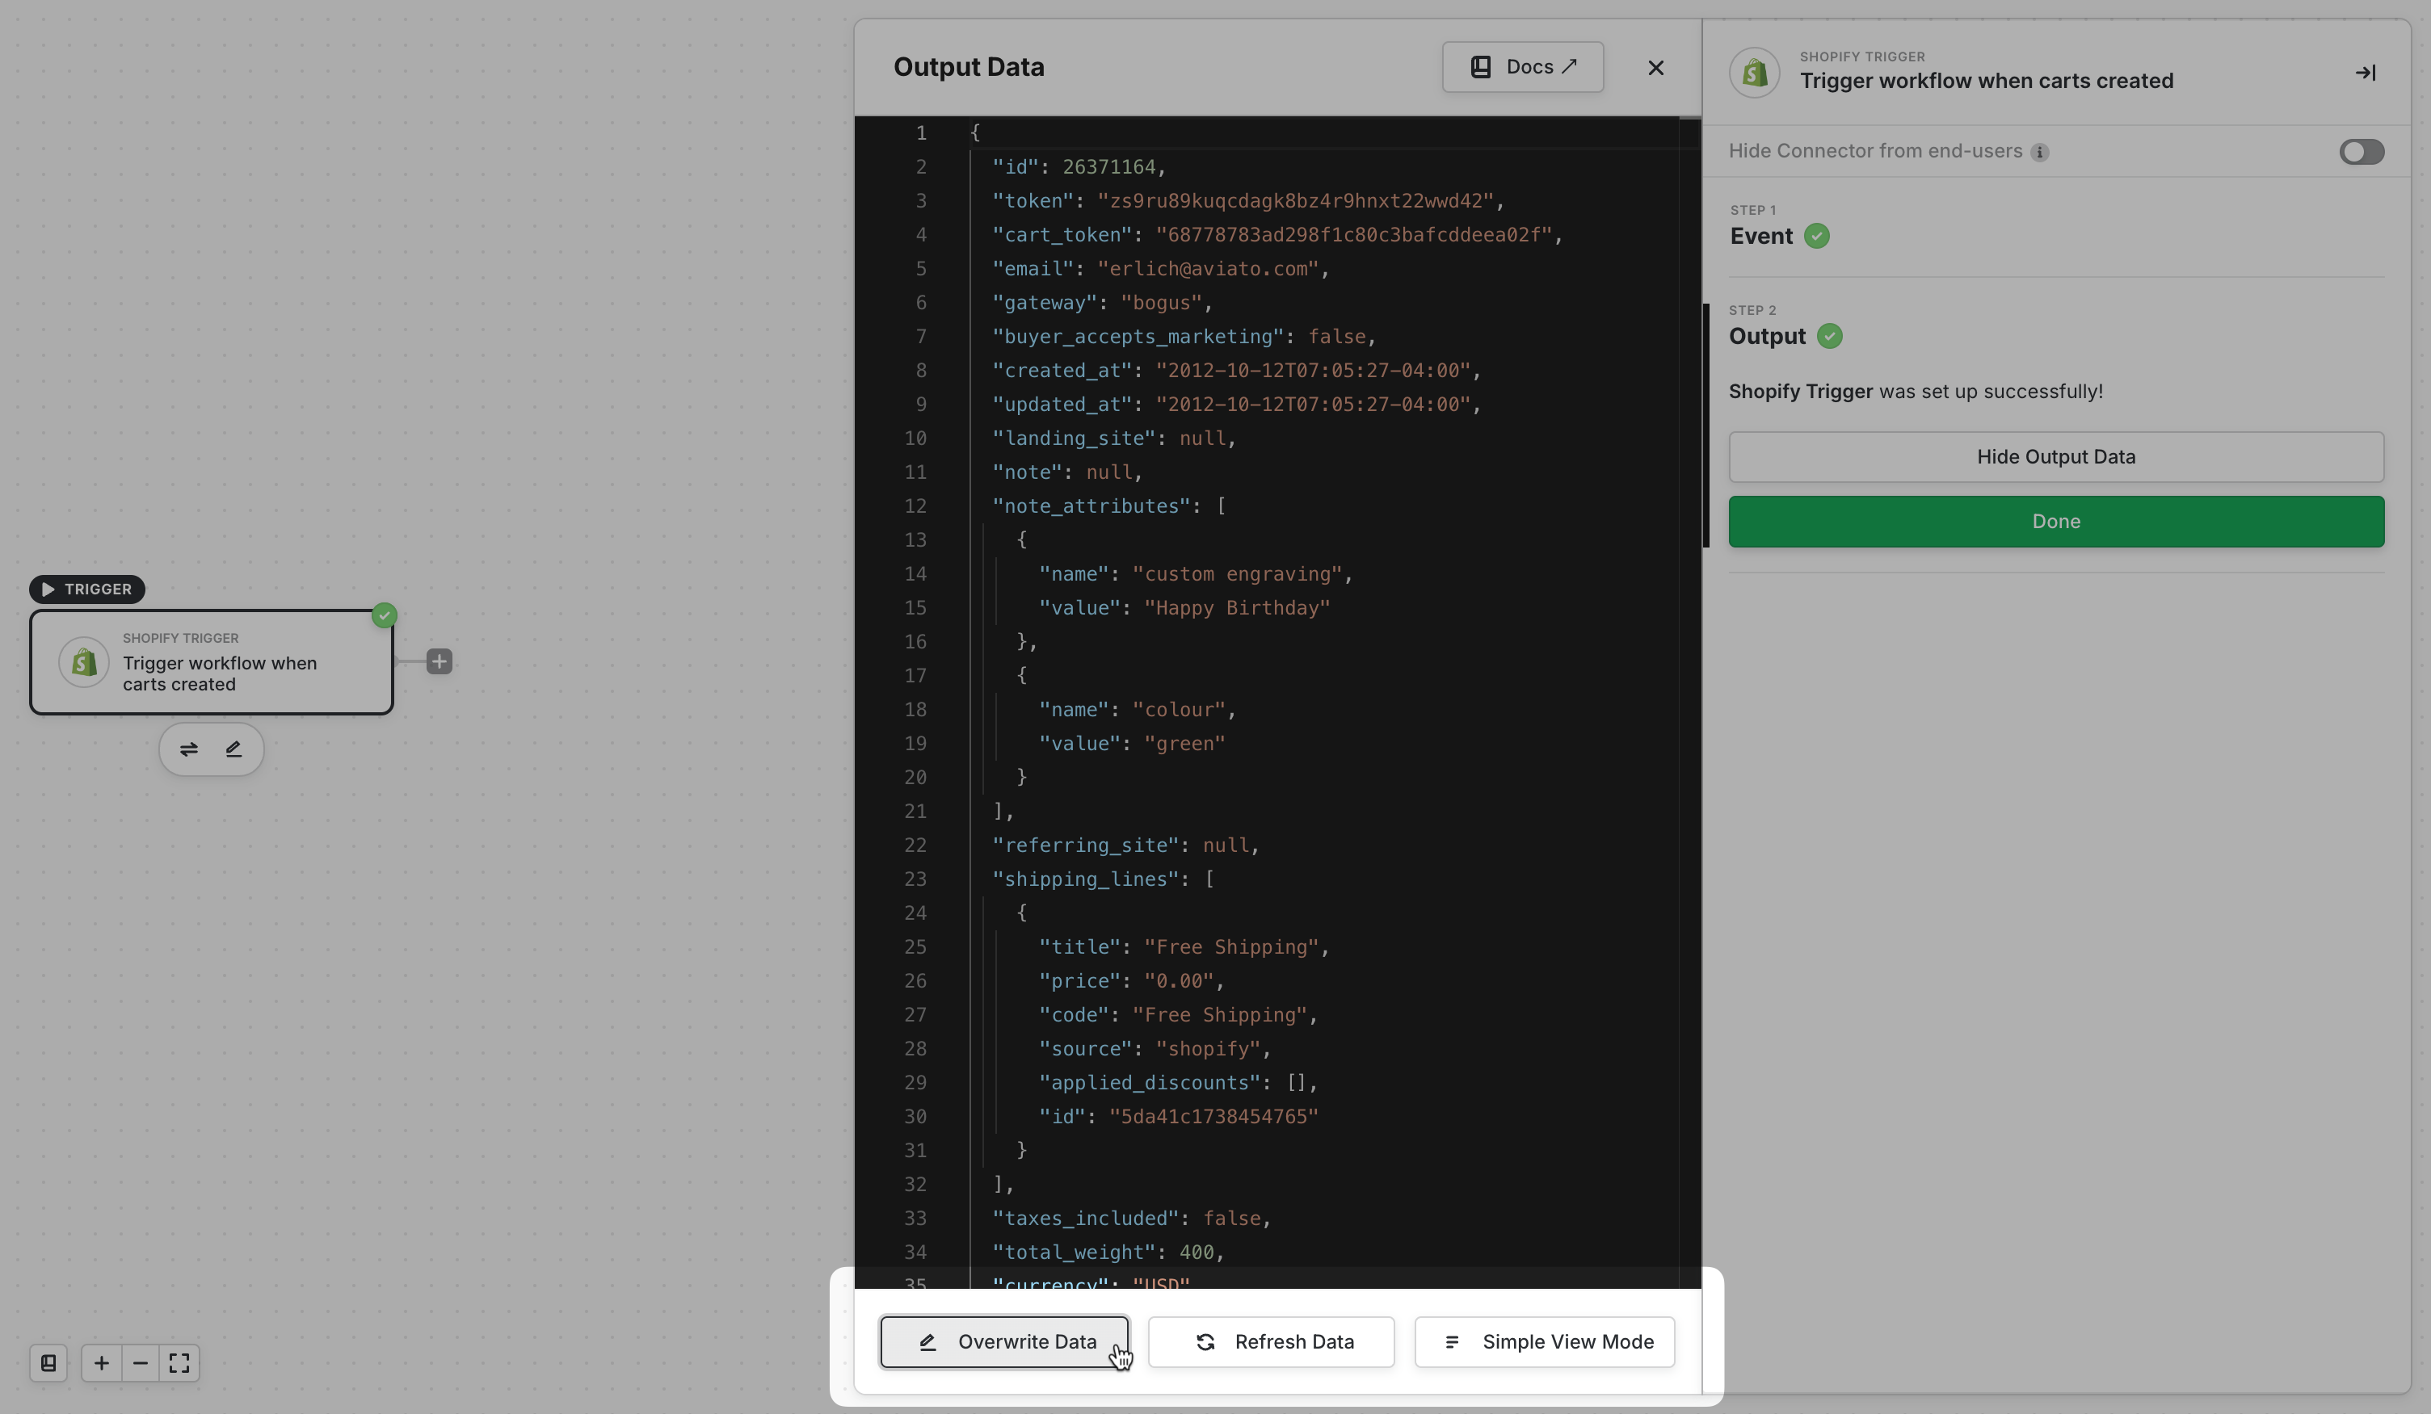Expand Step 1 Event section
This screenshot has width=2431, height=1414.
click(x=1761, y=237)
